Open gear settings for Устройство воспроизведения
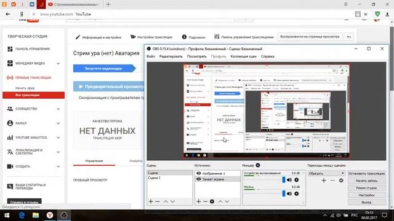Screen dimensions: 394x221 (297, 180)
